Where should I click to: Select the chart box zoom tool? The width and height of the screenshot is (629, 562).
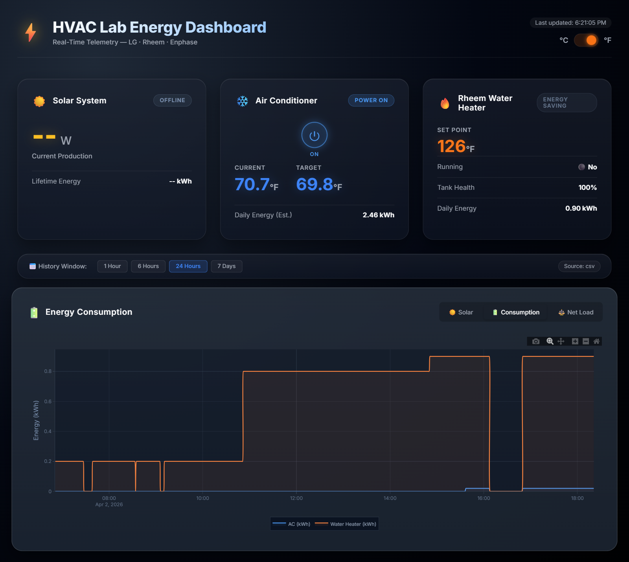pos(550,341)
